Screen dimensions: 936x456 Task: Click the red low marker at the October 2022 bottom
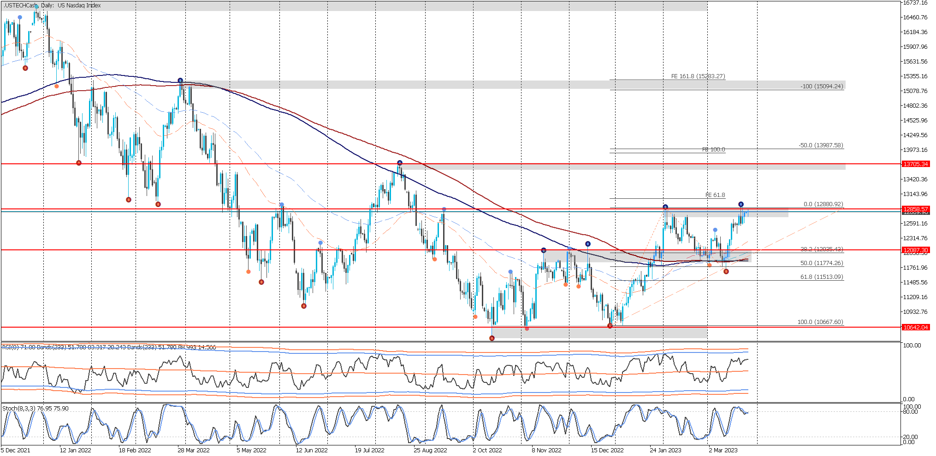[x=492, y=338]
